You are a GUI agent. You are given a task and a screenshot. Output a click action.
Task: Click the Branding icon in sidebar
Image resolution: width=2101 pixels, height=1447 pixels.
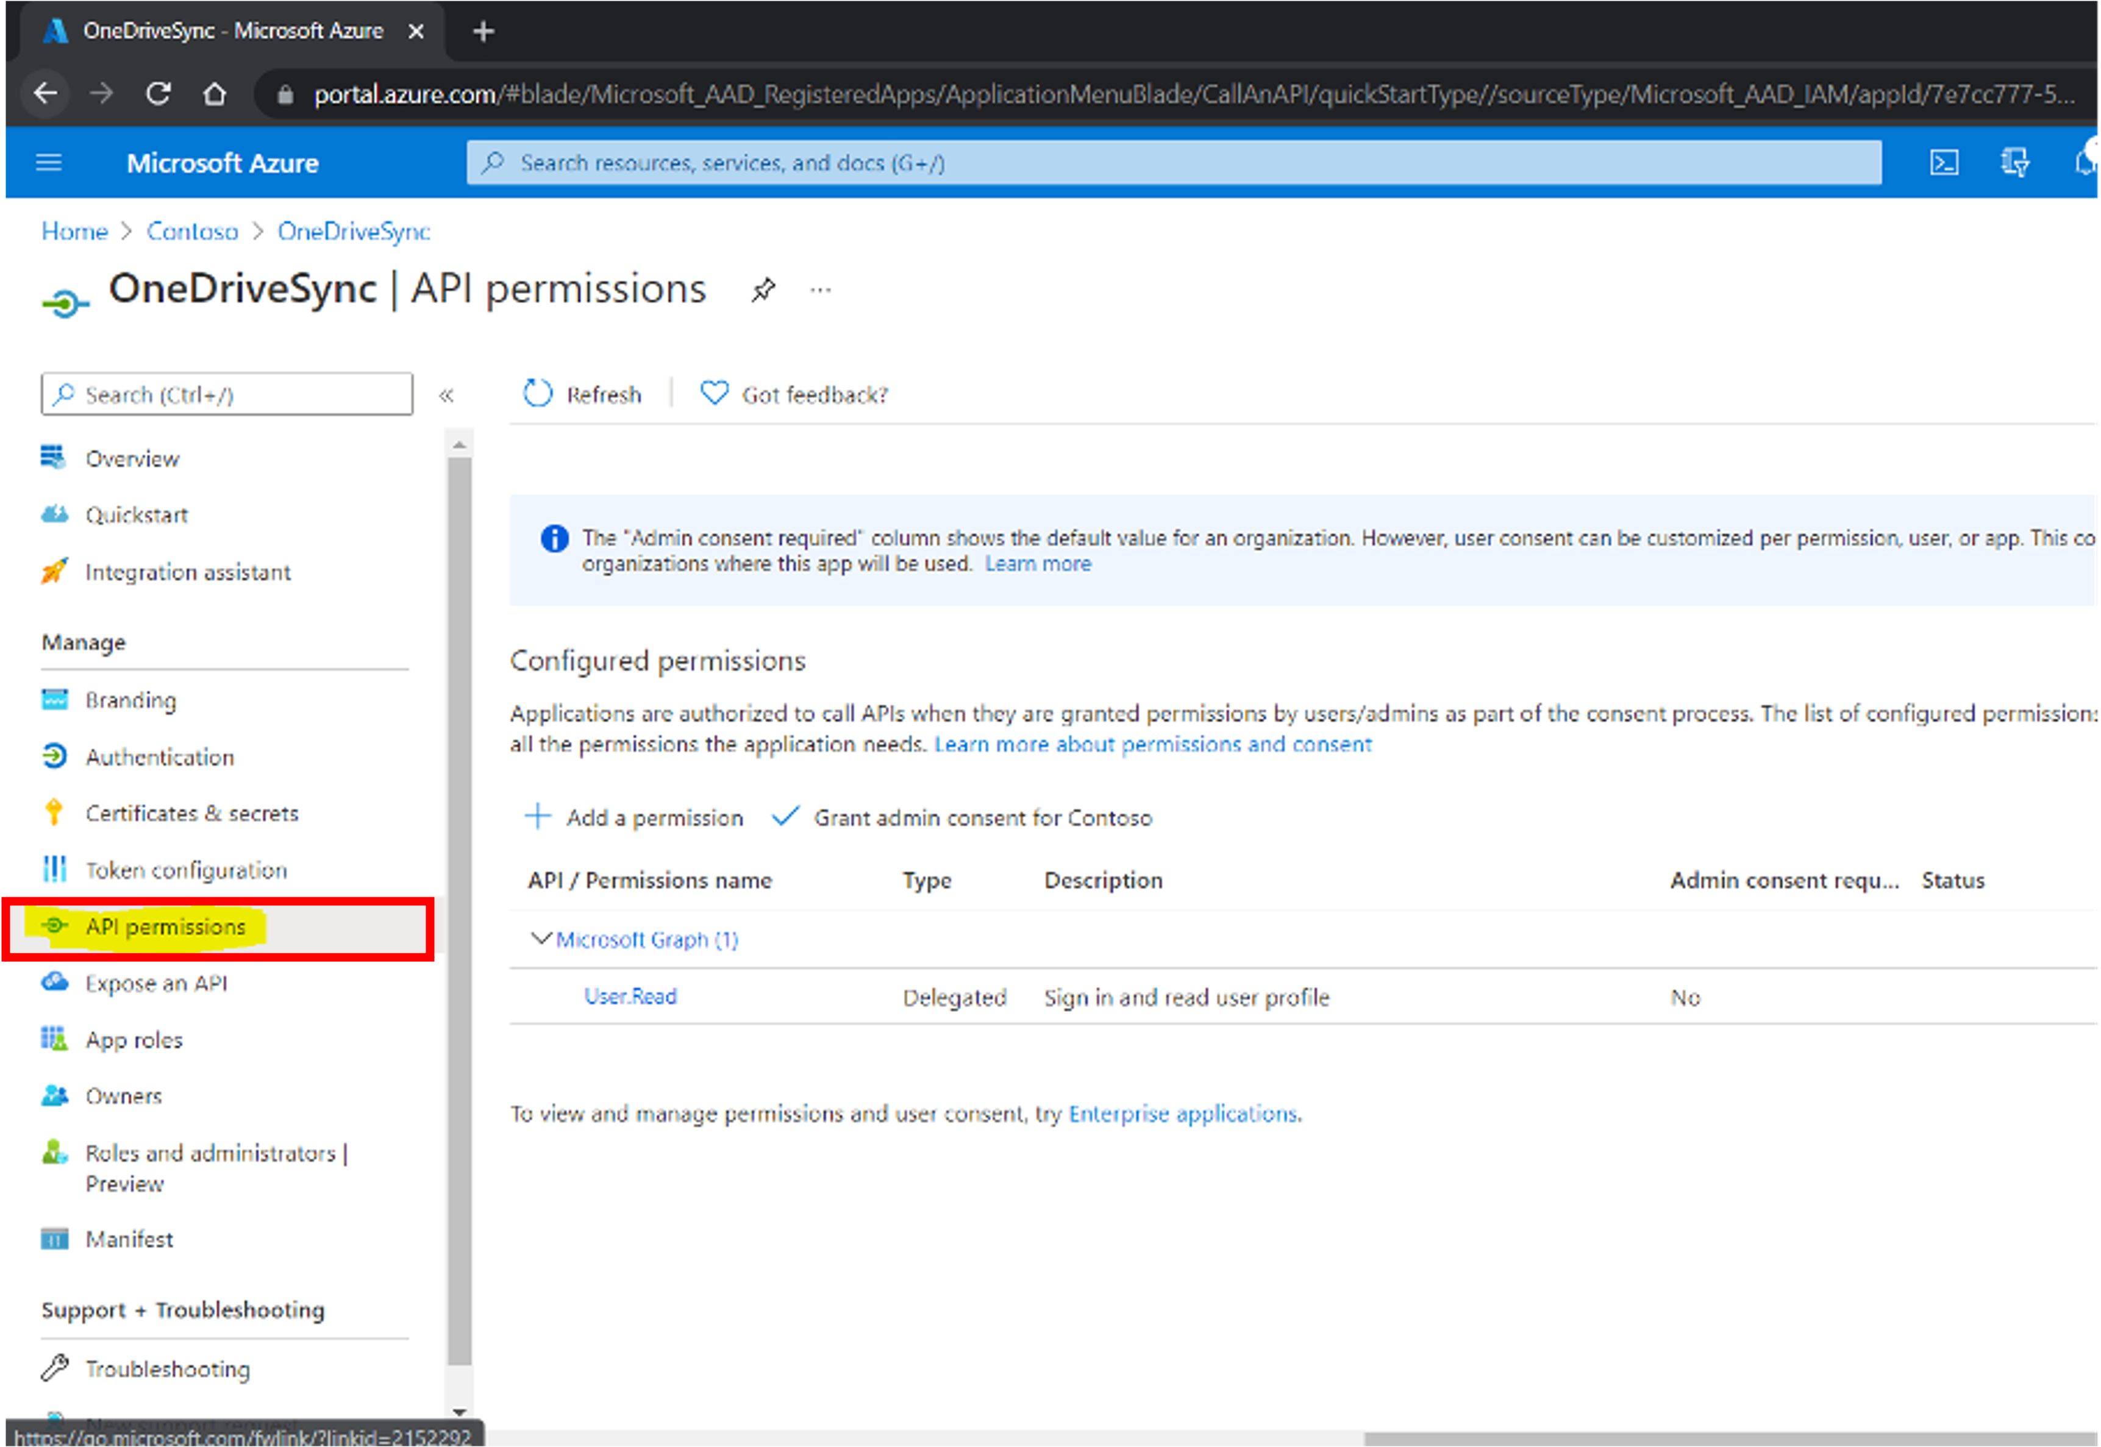54,700
